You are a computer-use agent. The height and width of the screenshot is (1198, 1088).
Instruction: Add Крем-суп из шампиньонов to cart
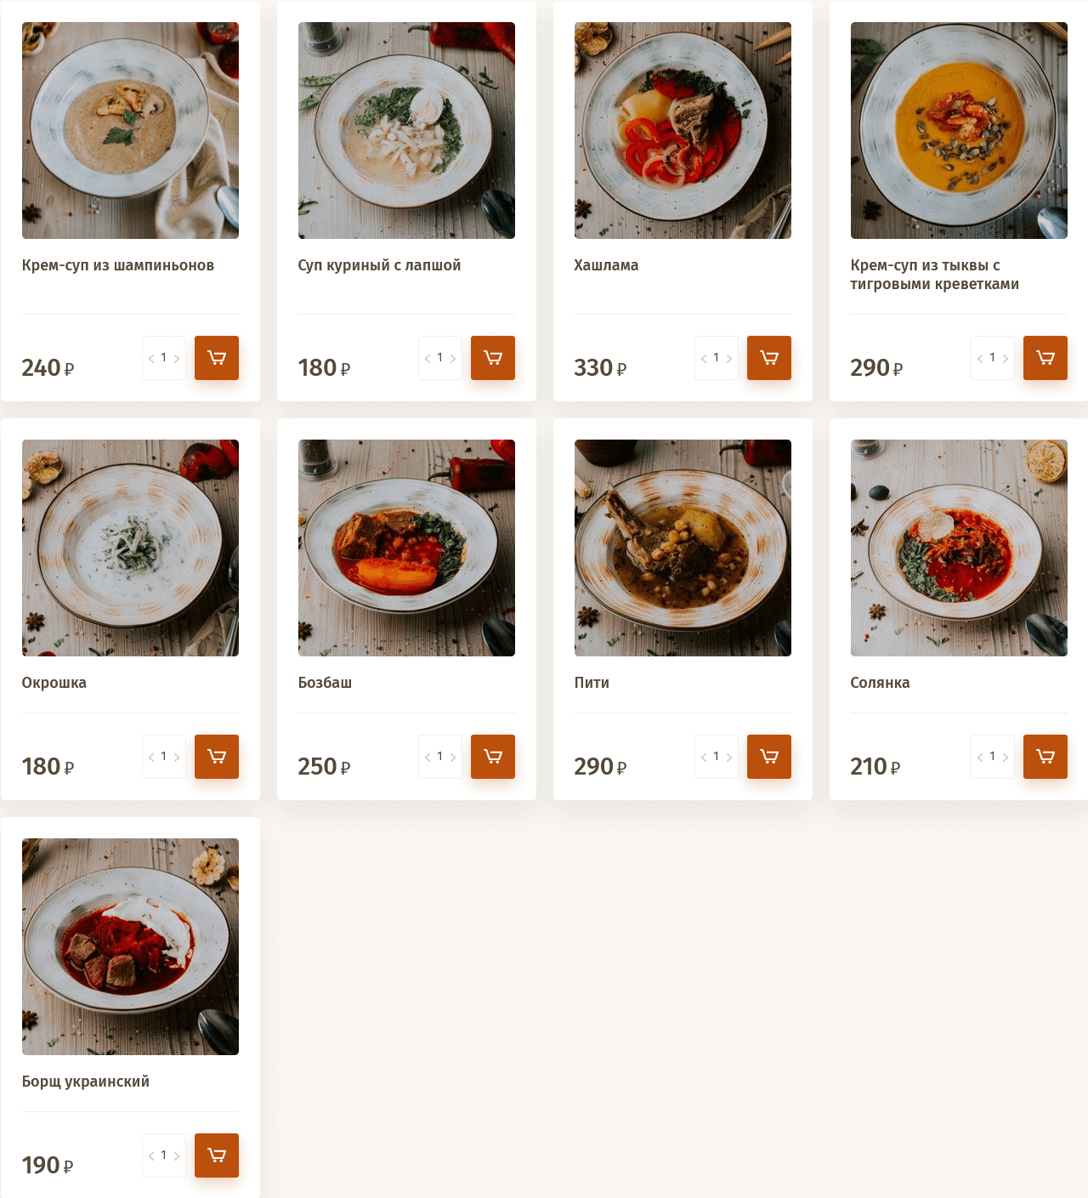(x=217, y=358)
